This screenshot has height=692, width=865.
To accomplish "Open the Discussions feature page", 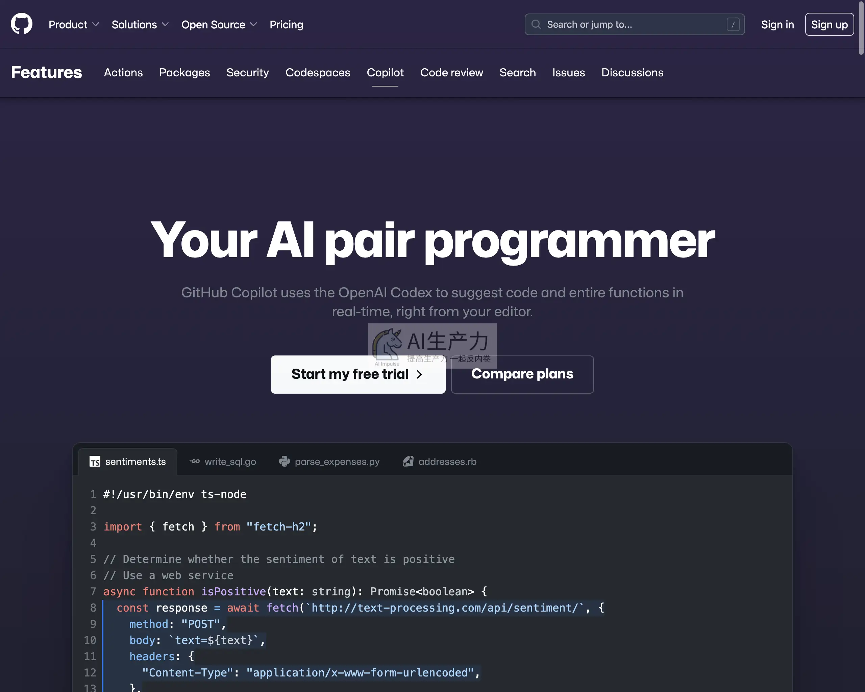I will point(632,73).
